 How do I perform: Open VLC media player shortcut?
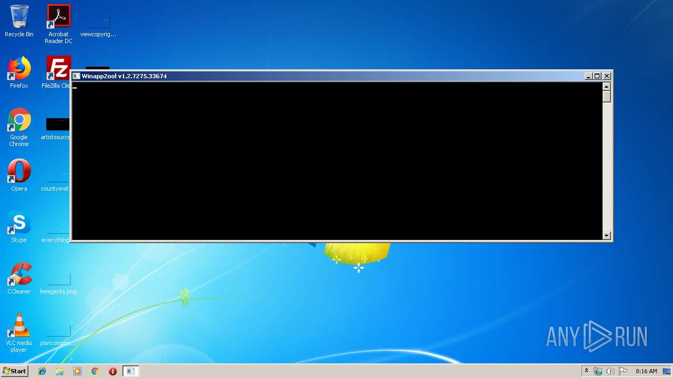tap(19, 333)
